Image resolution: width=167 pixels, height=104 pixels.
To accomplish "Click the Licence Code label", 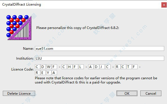I will 22,69.
